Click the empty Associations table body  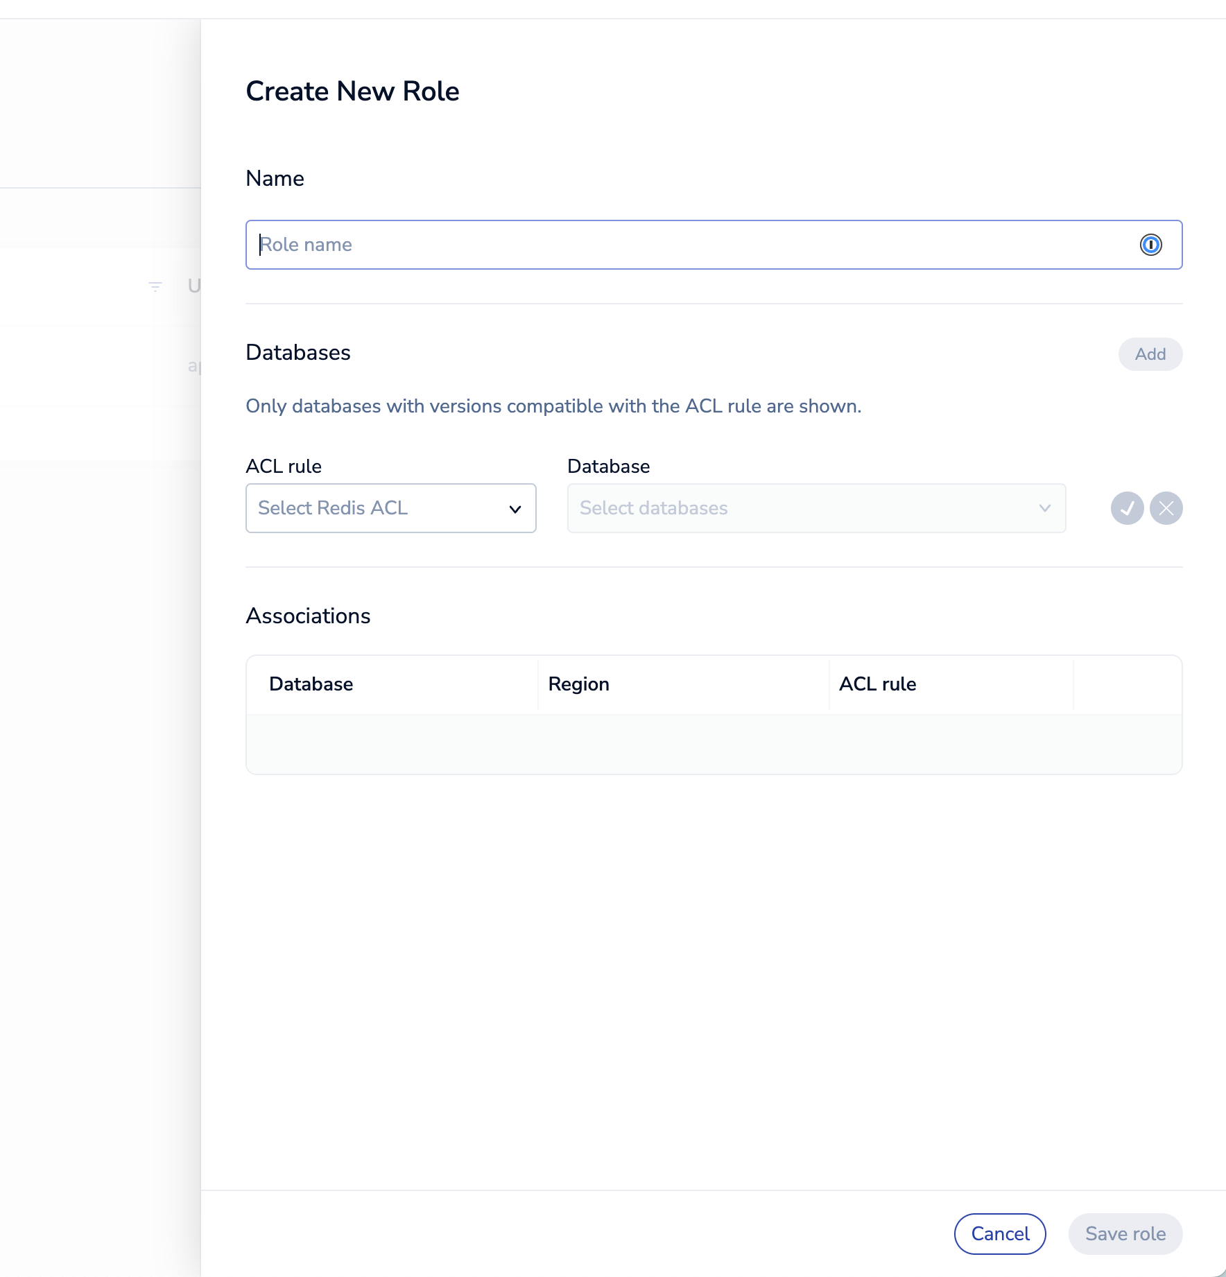(714, 744)
